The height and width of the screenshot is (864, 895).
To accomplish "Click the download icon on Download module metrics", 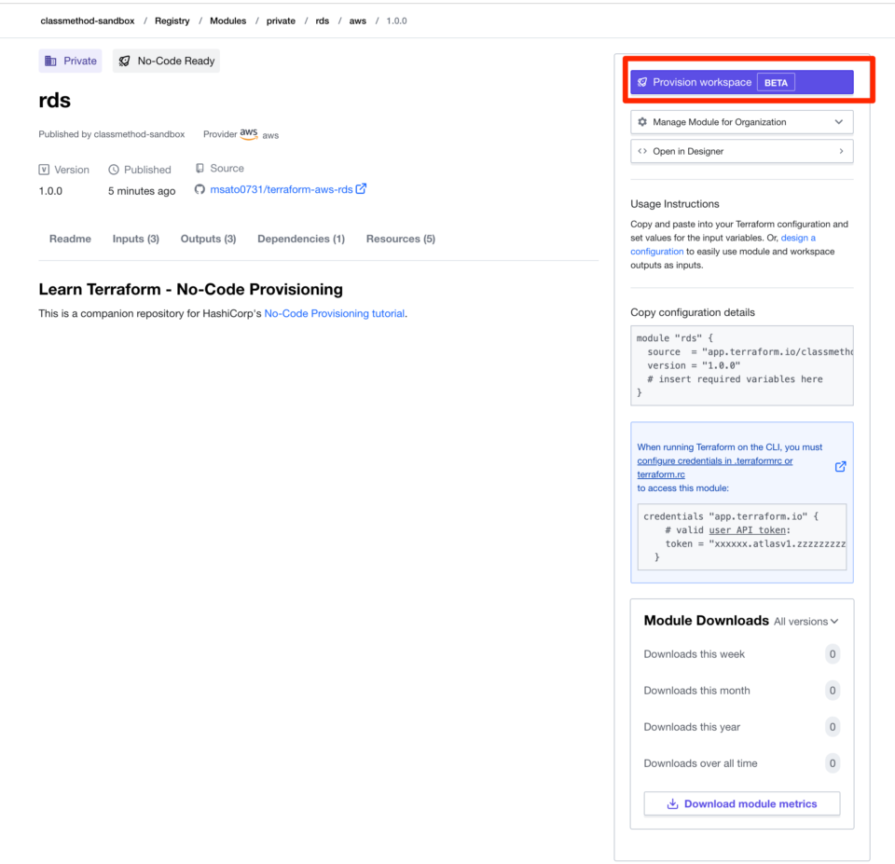I will coord(672,803).
